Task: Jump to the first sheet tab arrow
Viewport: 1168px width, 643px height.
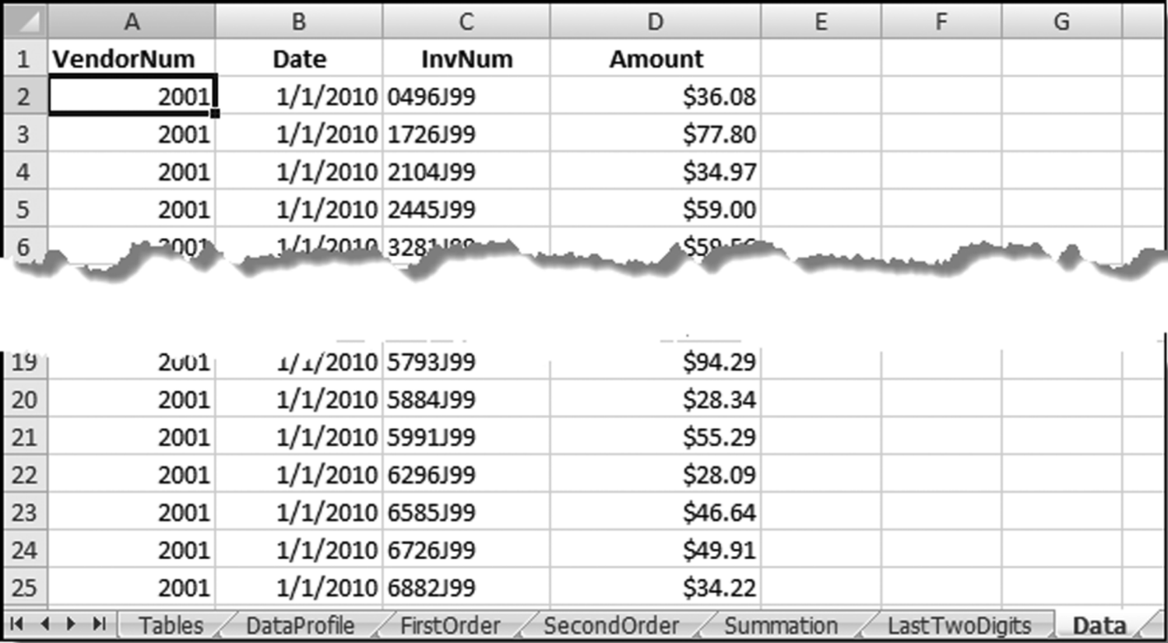Action: point(17,624)
